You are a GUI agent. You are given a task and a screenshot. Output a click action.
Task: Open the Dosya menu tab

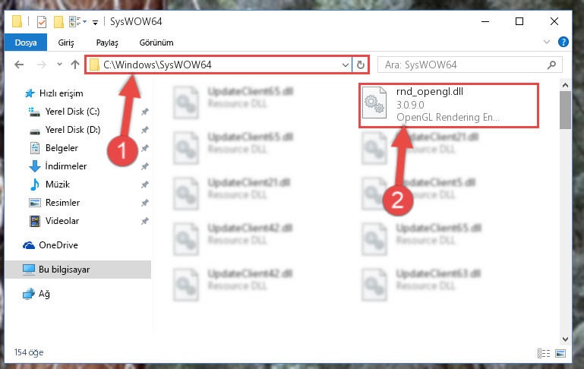point(26,42)
